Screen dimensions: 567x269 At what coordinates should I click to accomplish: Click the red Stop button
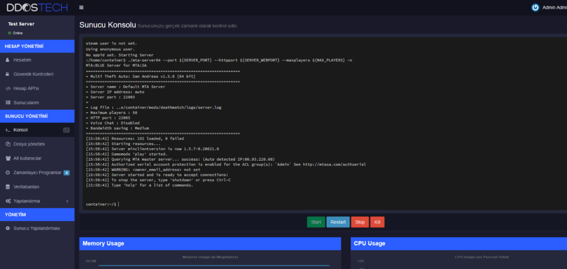[x=360, y=222]
